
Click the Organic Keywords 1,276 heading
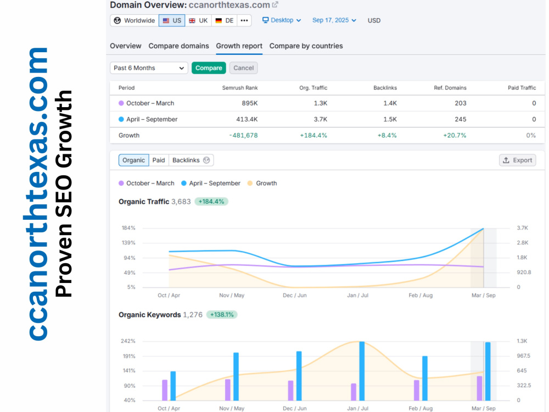(160, 315)
